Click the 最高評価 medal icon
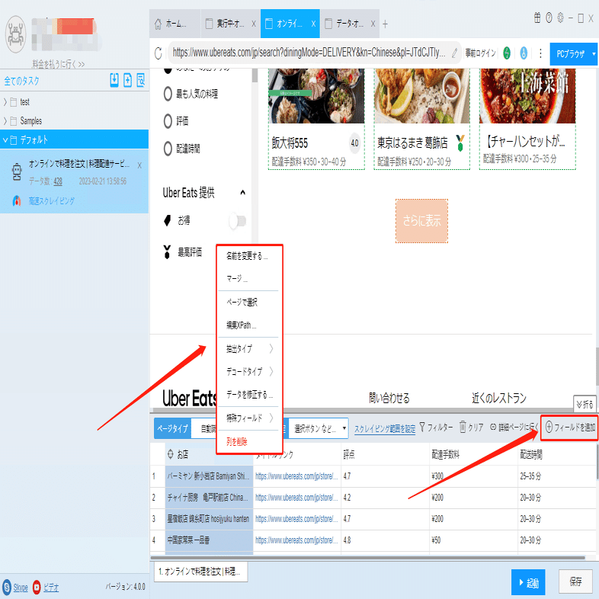599x599 pixels. pos(167,251)
